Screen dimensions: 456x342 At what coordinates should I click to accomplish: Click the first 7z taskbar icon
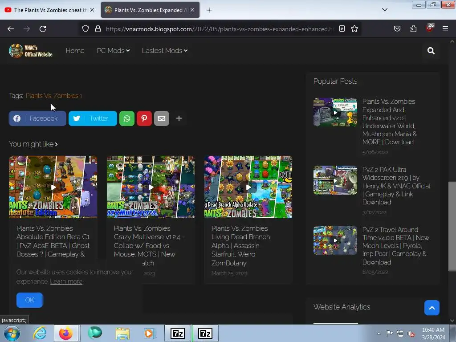coord(178,333)
